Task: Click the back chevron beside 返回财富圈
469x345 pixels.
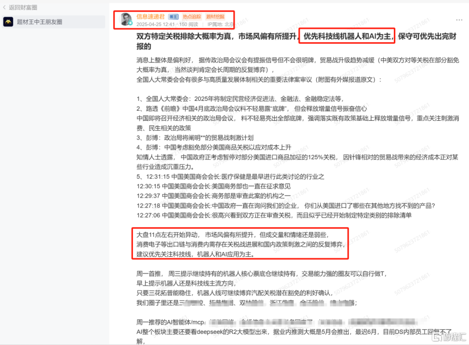Action: pyautogui.click(x=4, y=7)
